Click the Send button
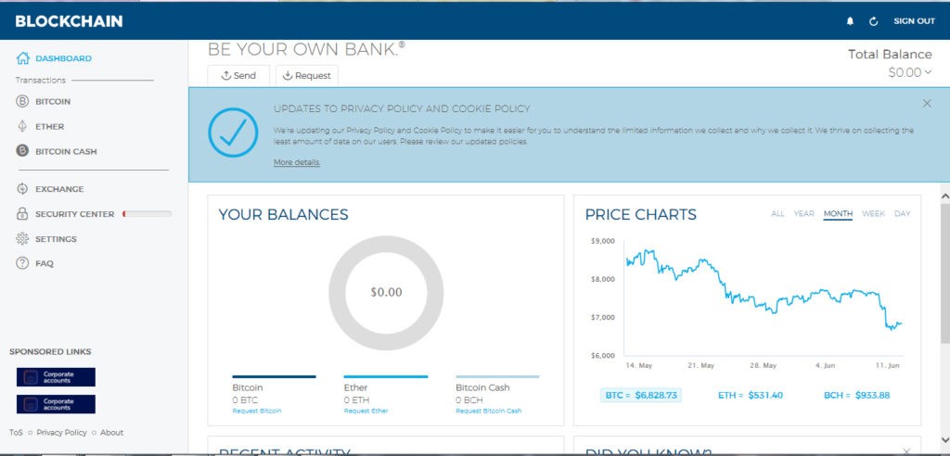 pyautogui.click(x=238, y=76)
